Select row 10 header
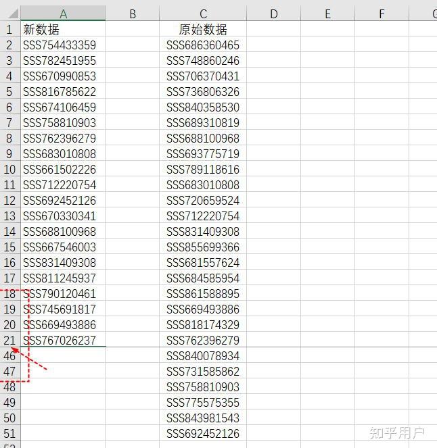 tap(10, 169)
